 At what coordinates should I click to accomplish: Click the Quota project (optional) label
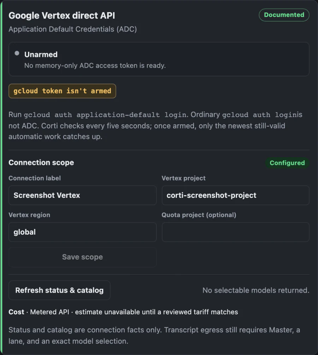pos(199,215)
